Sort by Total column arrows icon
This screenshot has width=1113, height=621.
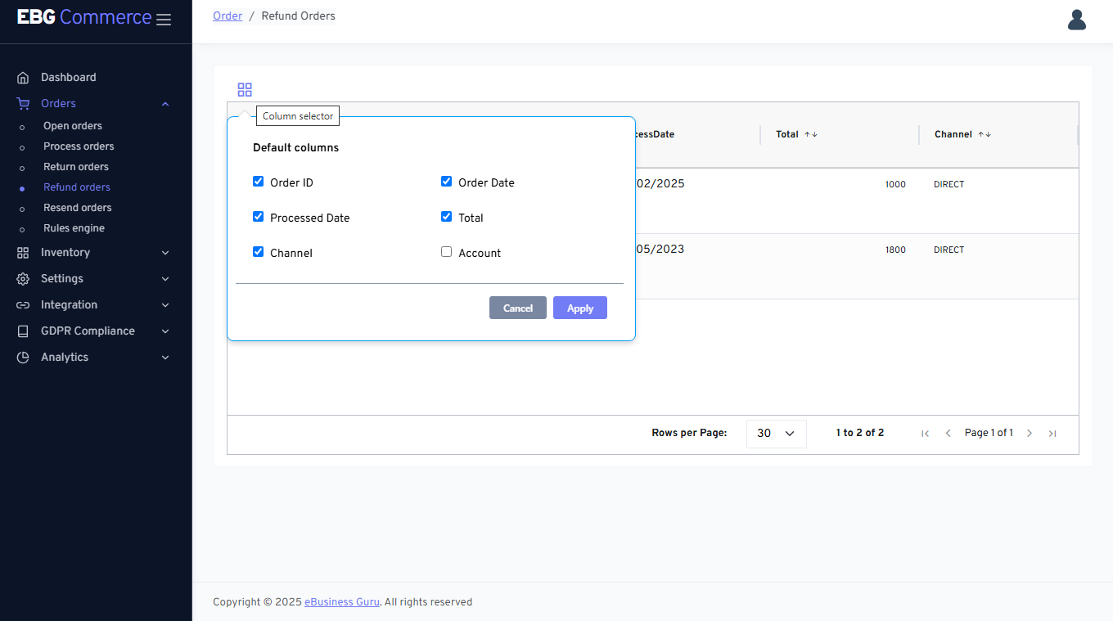click(x=810, y=134)
